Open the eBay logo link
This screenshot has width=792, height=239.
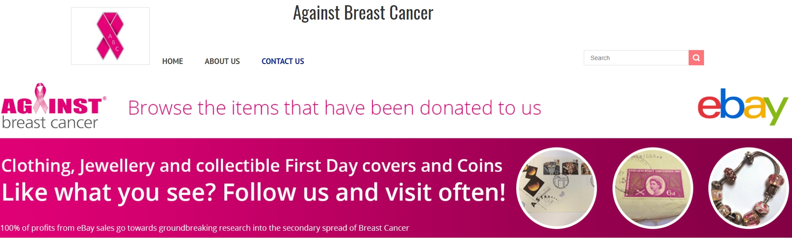pos(743,107)
